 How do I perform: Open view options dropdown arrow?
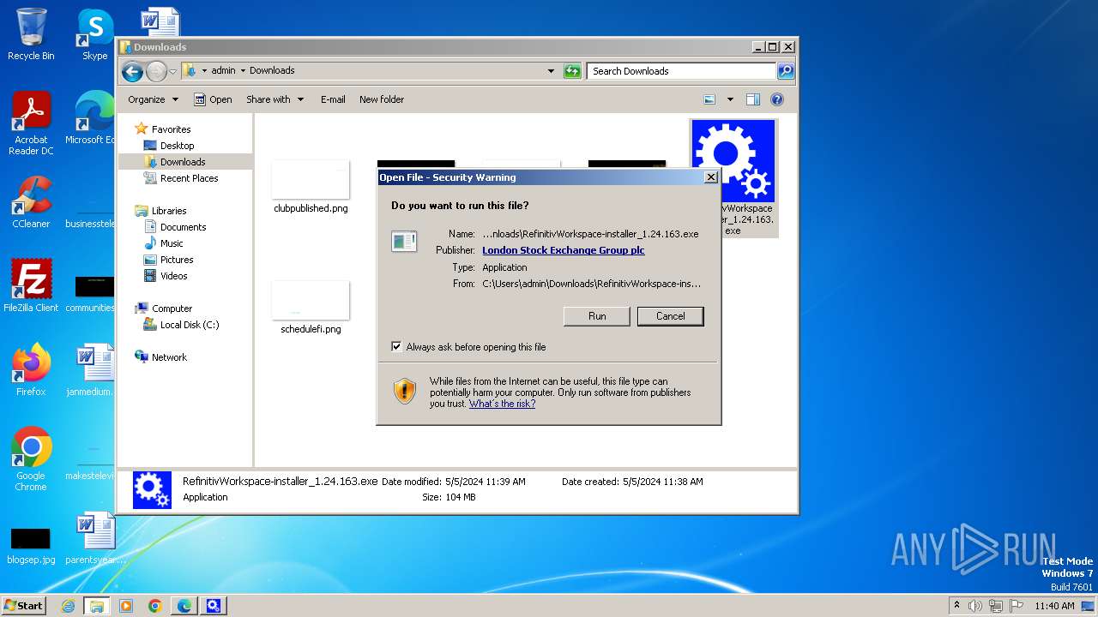point(730,99)
